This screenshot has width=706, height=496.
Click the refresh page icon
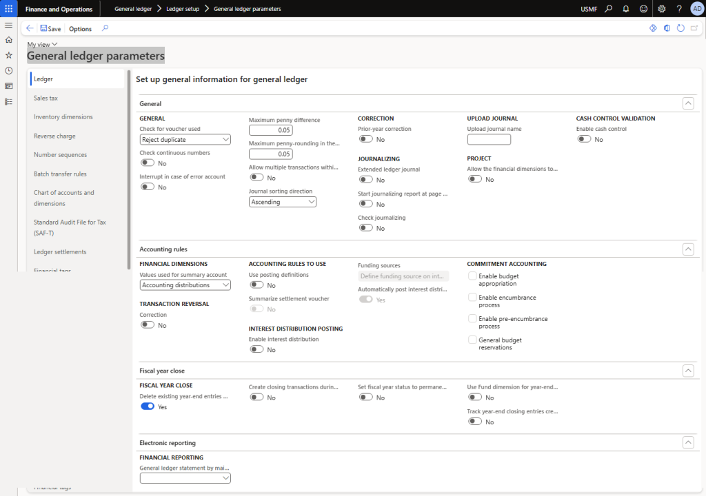[x=680, y=28]
